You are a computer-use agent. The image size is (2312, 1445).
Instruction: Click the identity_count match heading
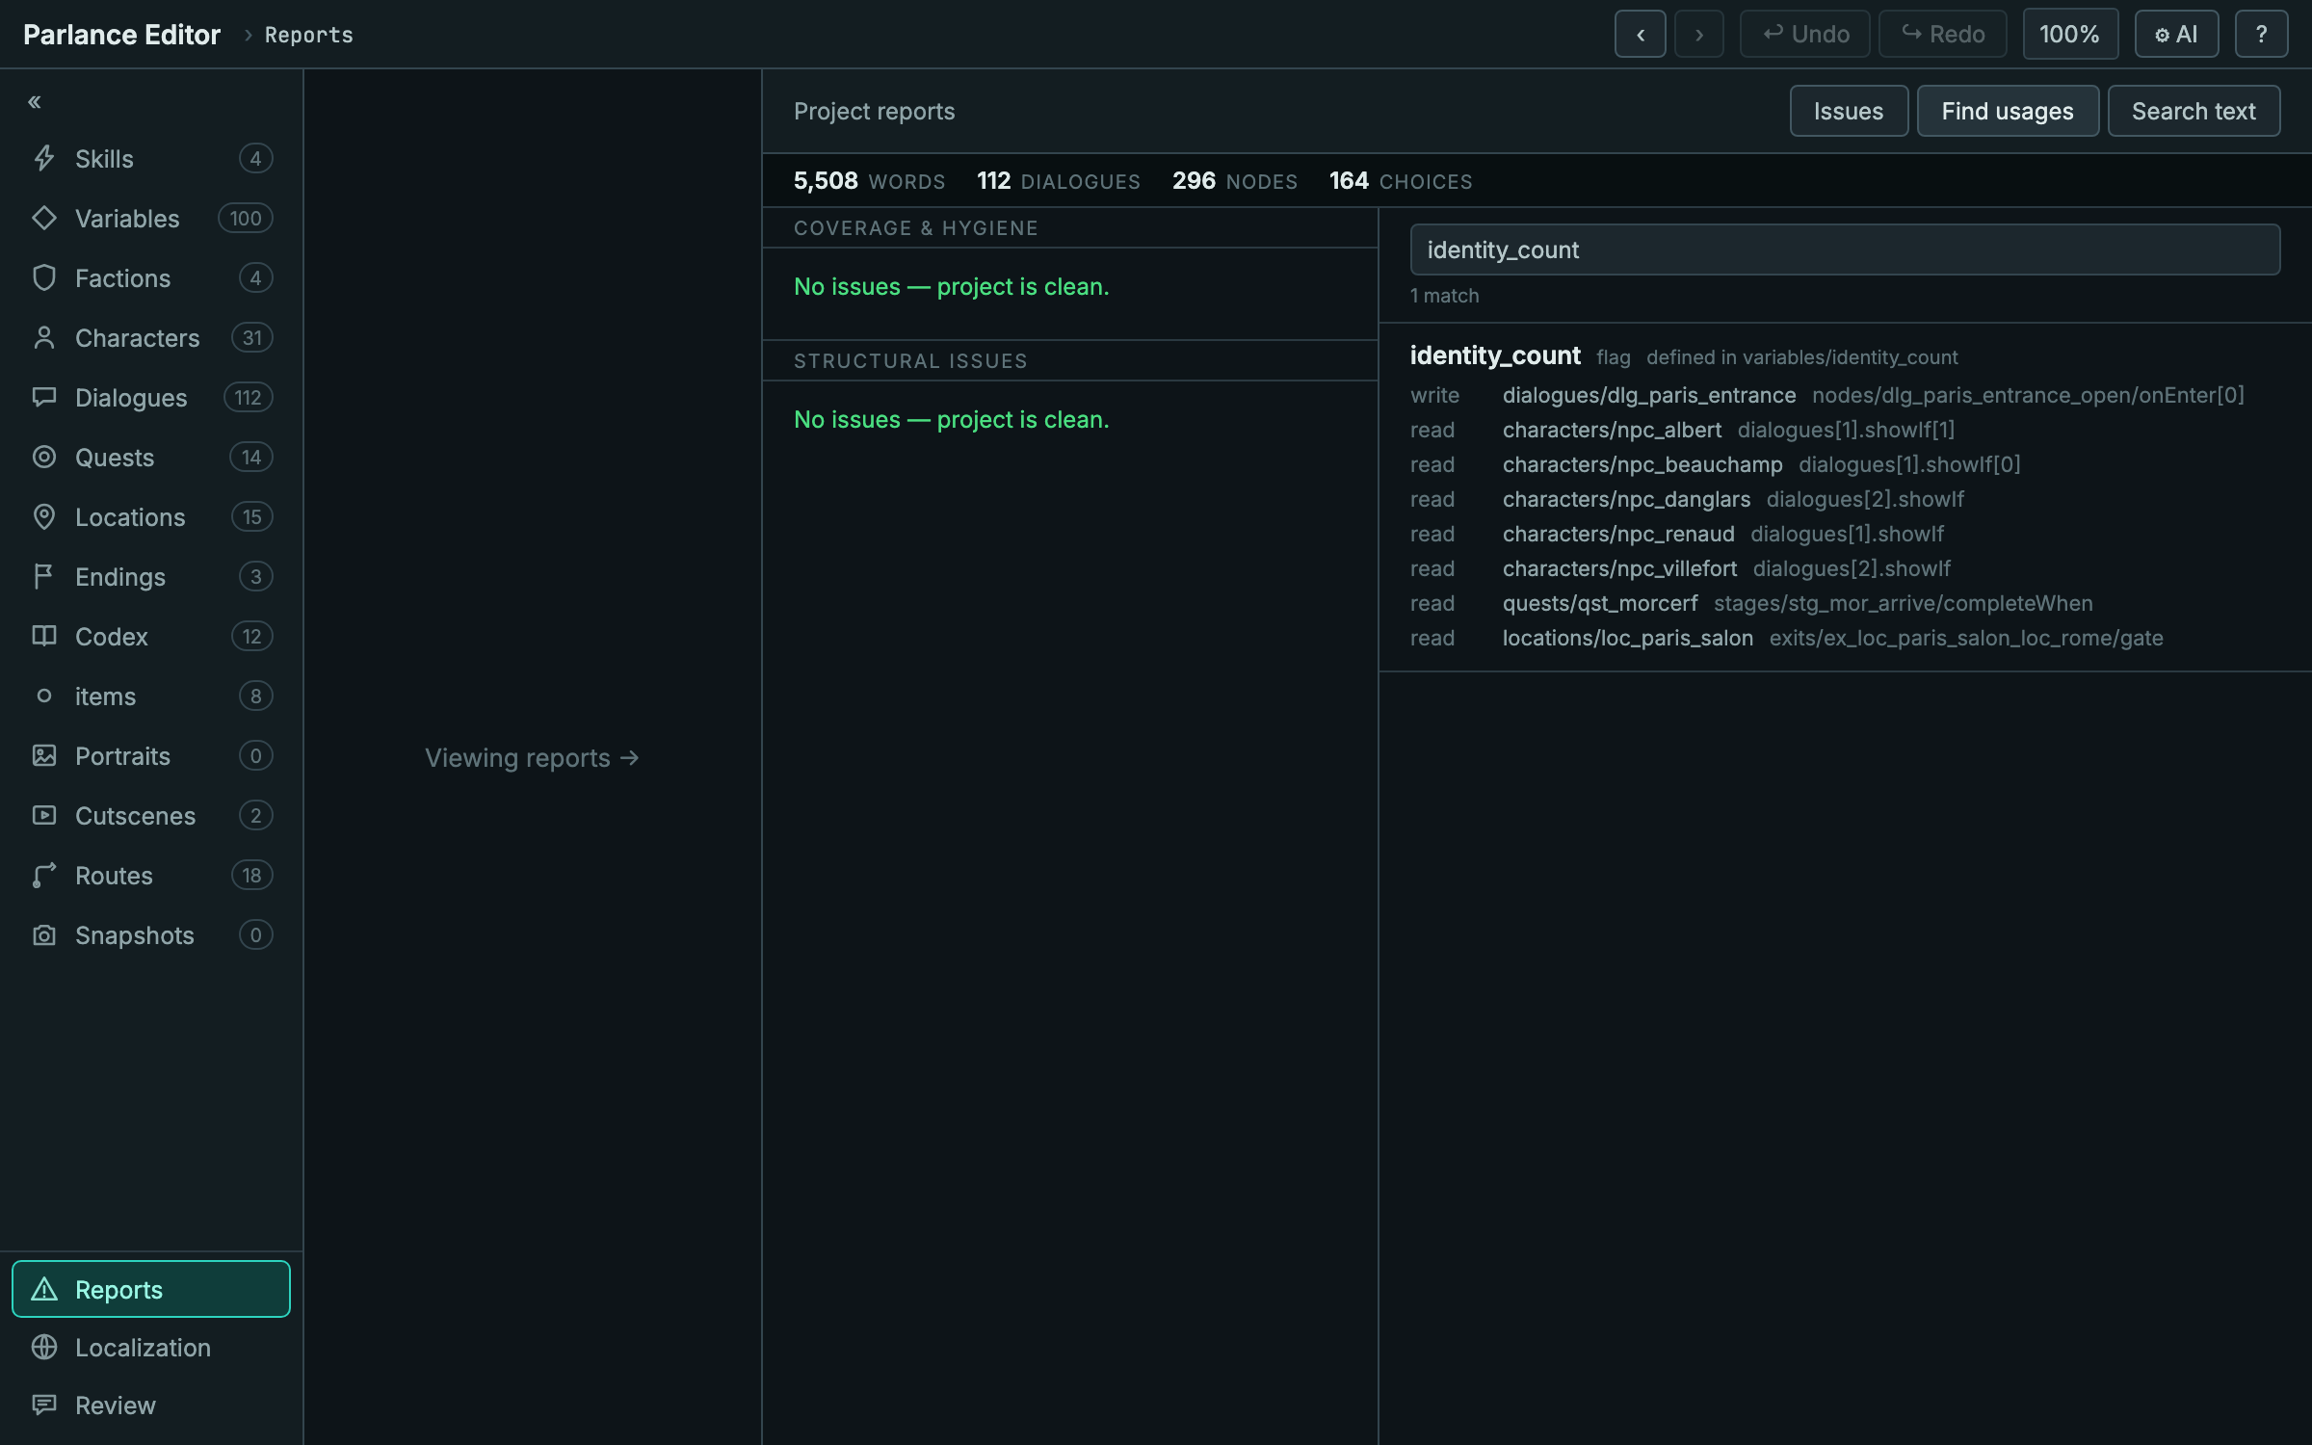tap(1495, 355)
